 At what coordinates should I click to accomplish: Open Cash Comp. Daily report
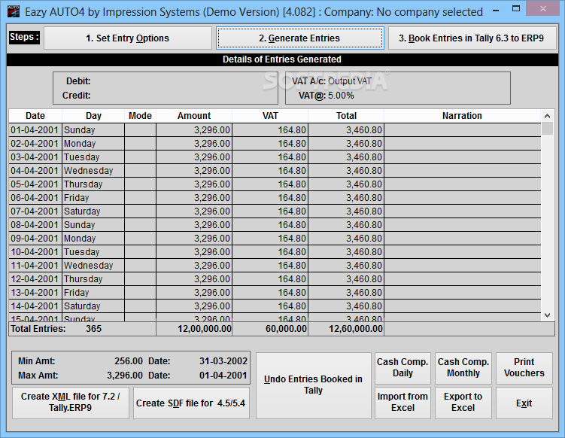coord(402,368)
